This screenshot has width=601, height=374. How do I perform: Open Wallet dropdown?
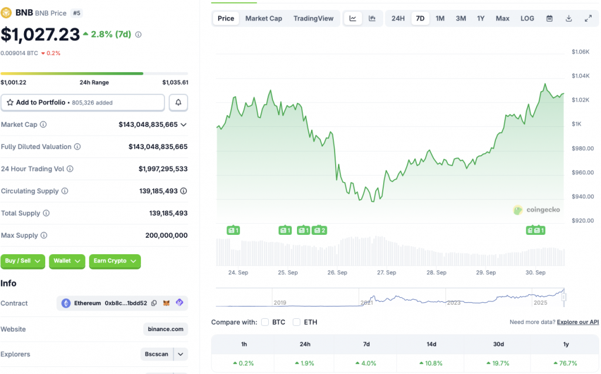[67, 261]
